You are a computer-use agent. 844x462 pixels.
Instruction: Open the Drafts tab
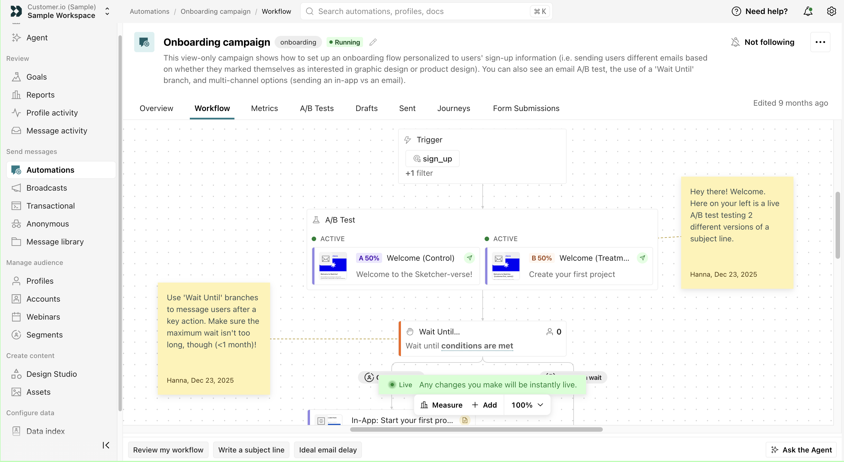[367, 108]
